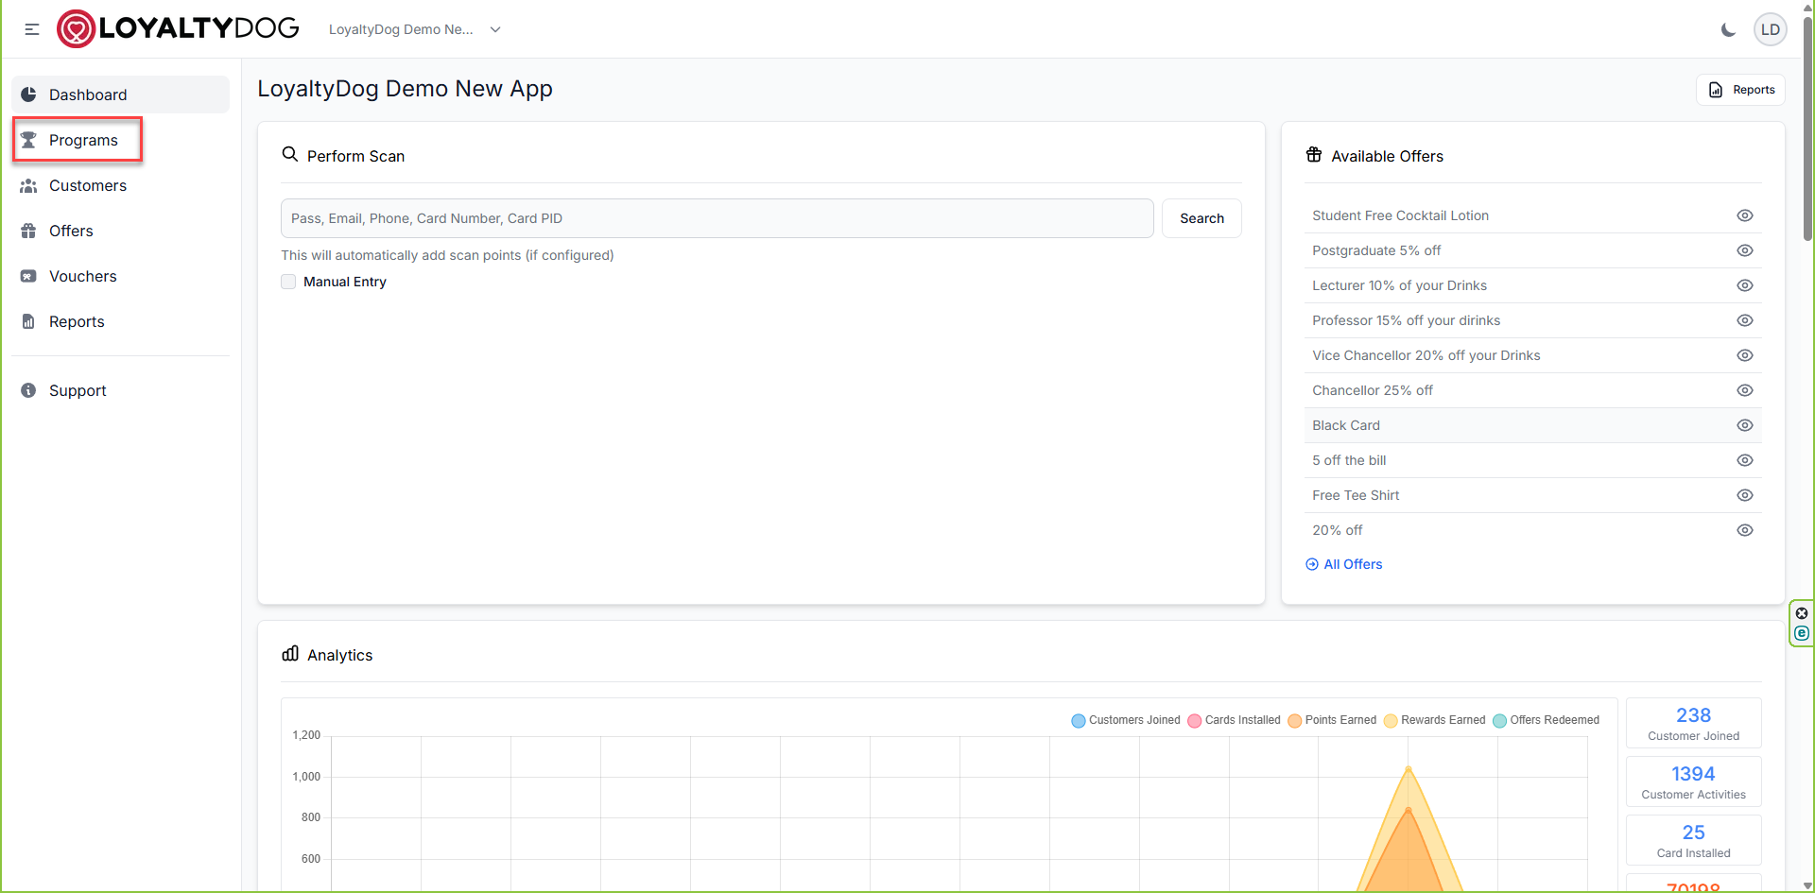Viewport: 1815px width, 893px height.
Task: Enable the Manual Entry checkbox
Action: (288, 282)
